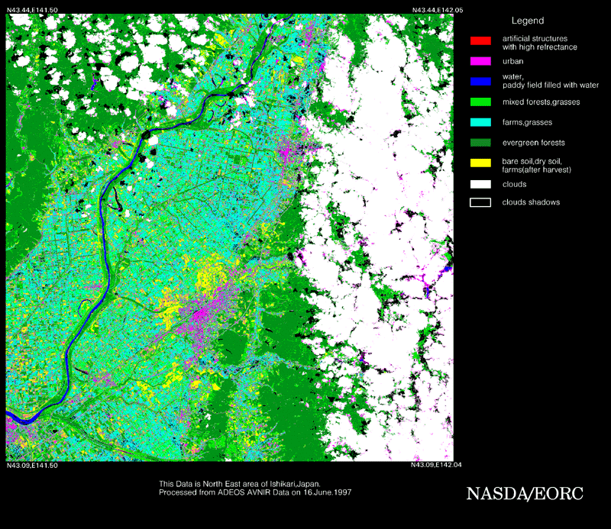The width and height of the screenshot is (611, 529).
Task: Click the 'N43.44,E141.50' corner coordinate
Action: tap(32, 10)
